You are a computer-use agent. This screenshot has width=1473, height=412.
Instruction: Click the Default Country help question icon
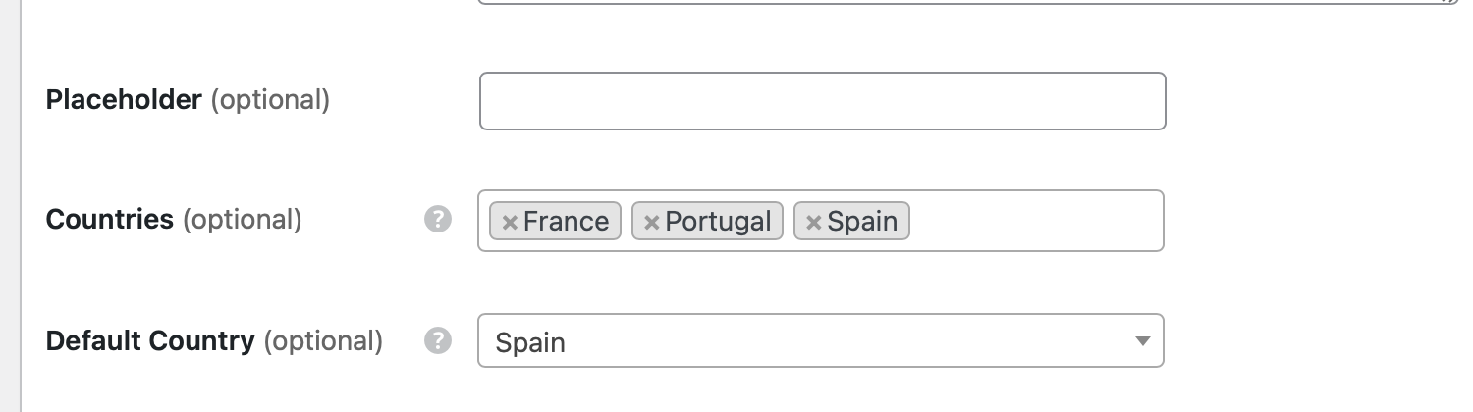coord(438,341)
